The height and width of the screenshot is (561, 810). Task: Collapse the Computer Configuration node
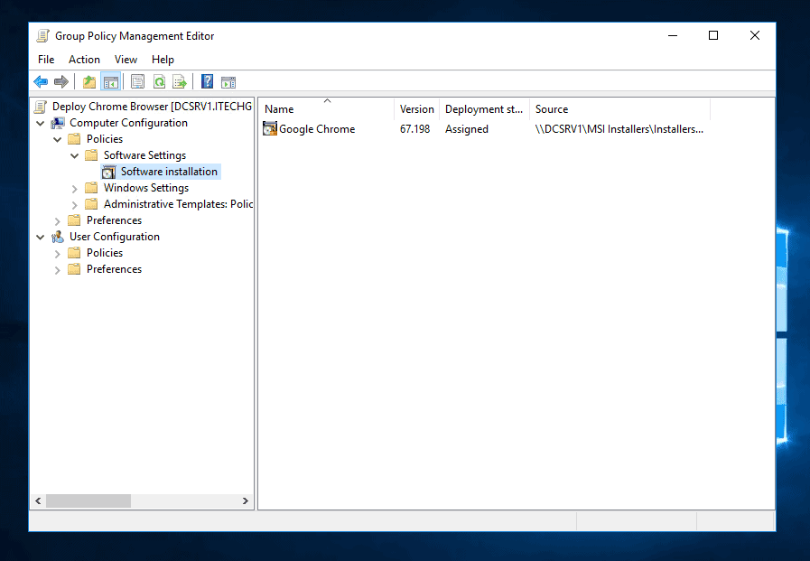coord(40,122)
